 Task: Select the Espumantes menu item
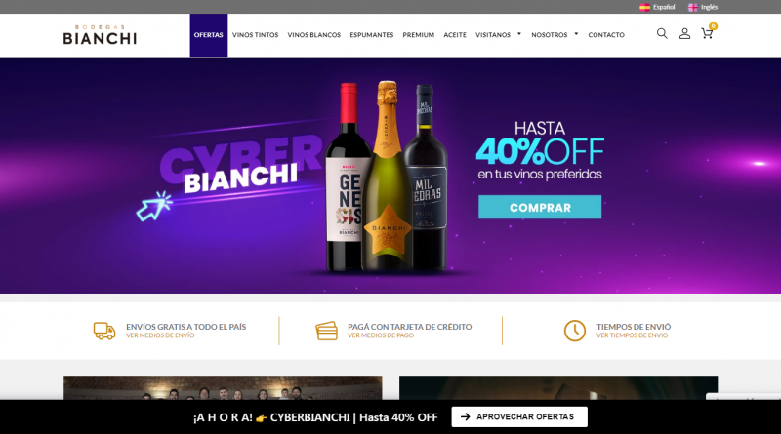[x=372, y=35]
